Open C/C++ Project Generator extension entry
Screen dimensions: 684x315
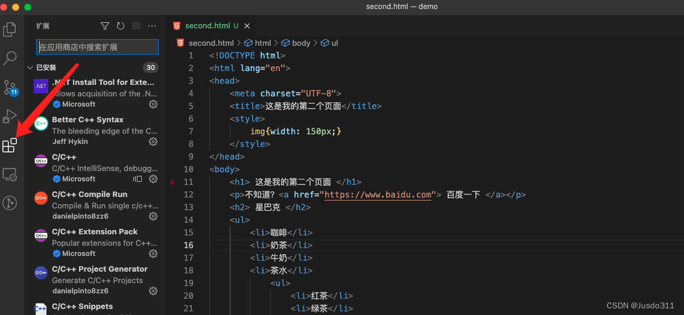(x=96, y=279)
